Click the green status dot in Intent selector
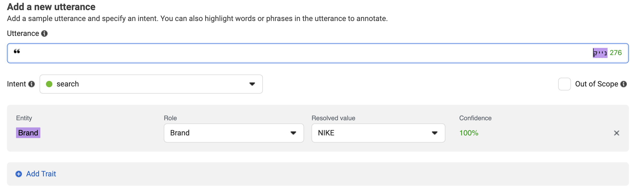This screenshot has width=630, height=191. point(49,84)
